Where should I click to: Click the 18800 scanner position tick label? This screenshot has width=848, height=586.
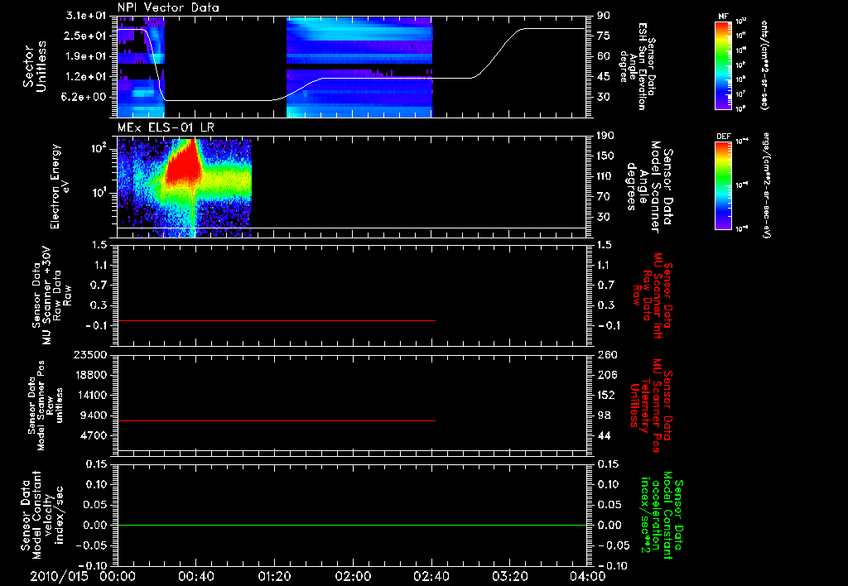(90, 375)
